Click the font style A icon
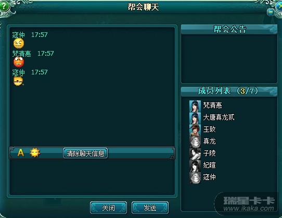The width and height of the screenshot is (282, 218). coord(21,153)
